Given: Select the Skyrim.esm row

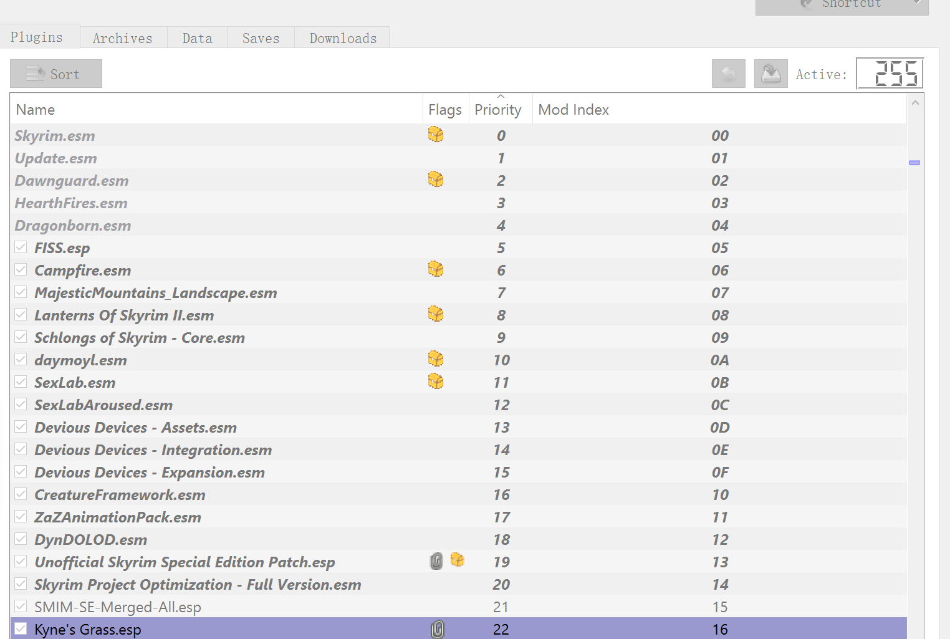Looking at the screenshot, I should tap(459, 135).
